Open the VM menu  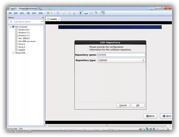coord(28,13)
